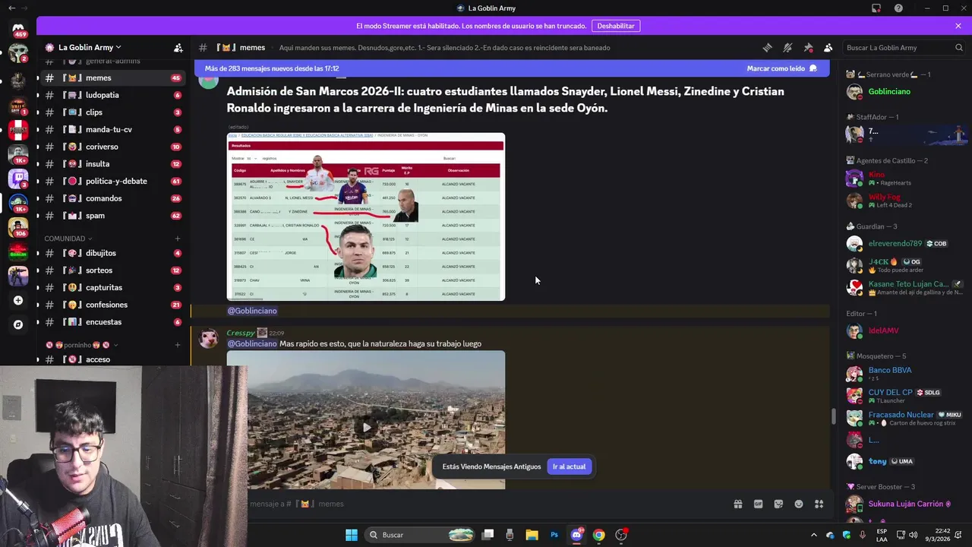This screenshot has height=547, width=972.
Task: Click the Cresspy username
Action: pos(241,333)
